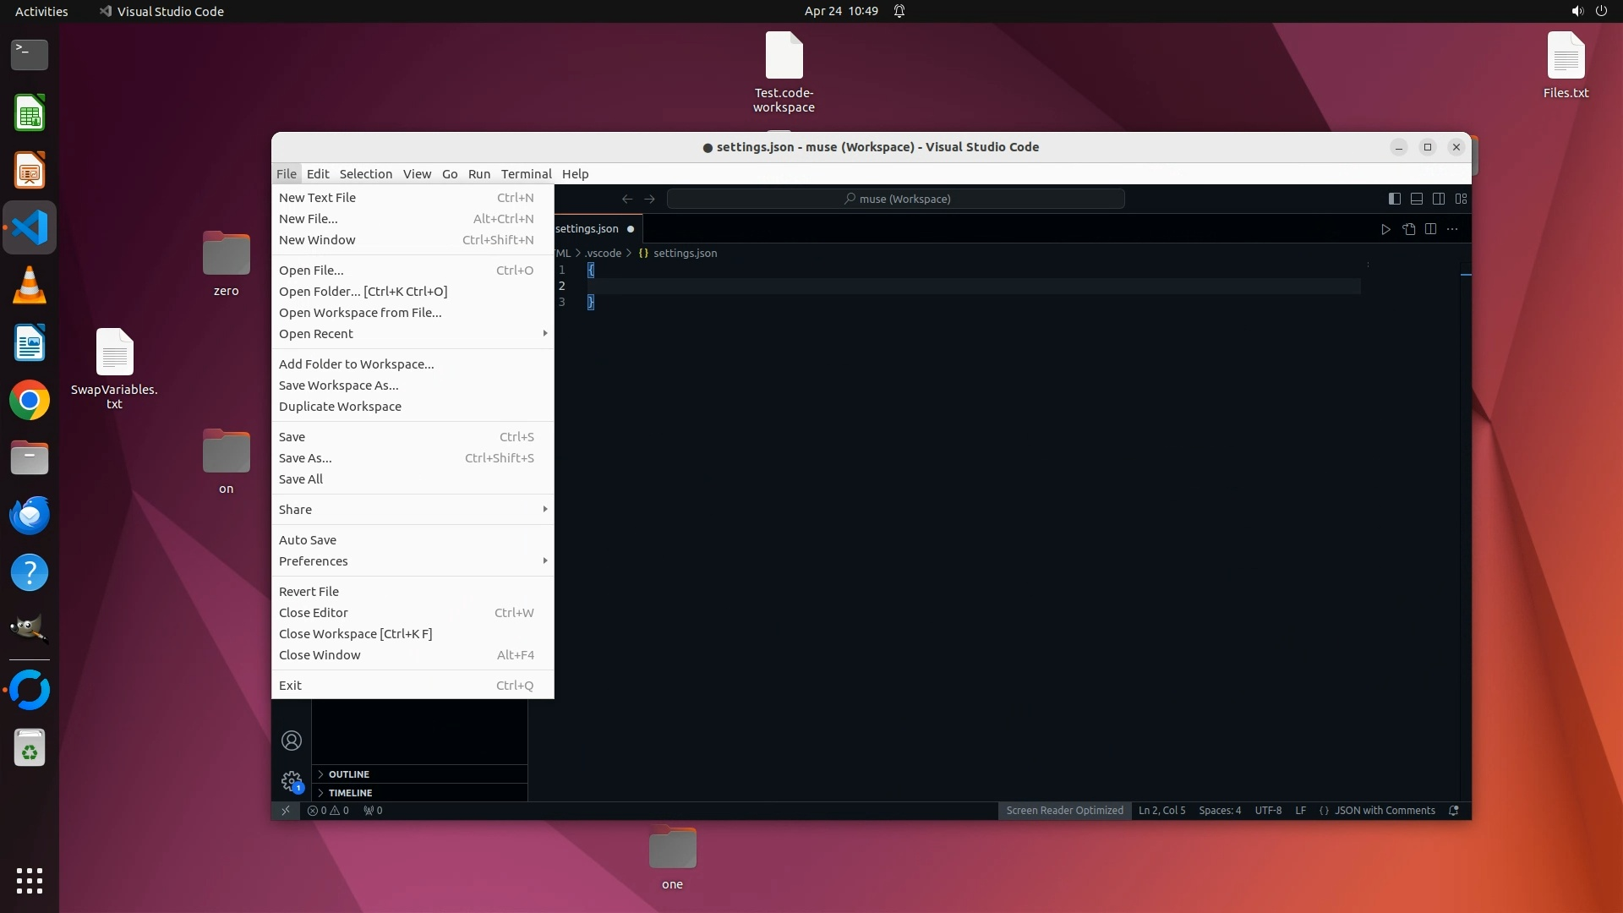Click the remote window status bar icon
The image size is (1623, 913).
pyautogui.click(x=286, y=810)
